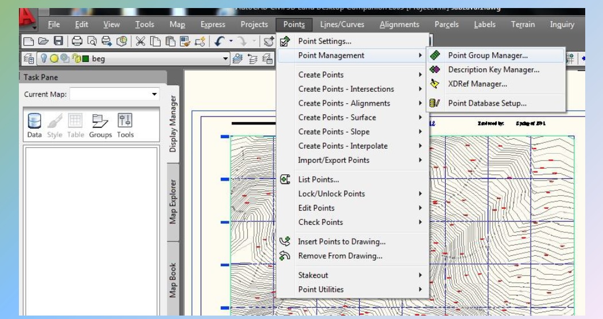603x319 pixels.
Task: Click the Copy icon in the toolbar
Action: 155,41
